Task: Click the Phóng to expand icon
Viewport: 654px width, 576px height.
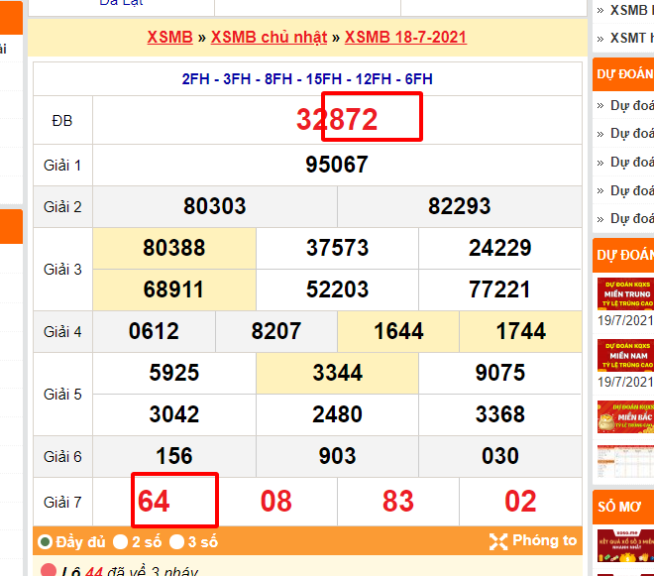Action: 497,541
